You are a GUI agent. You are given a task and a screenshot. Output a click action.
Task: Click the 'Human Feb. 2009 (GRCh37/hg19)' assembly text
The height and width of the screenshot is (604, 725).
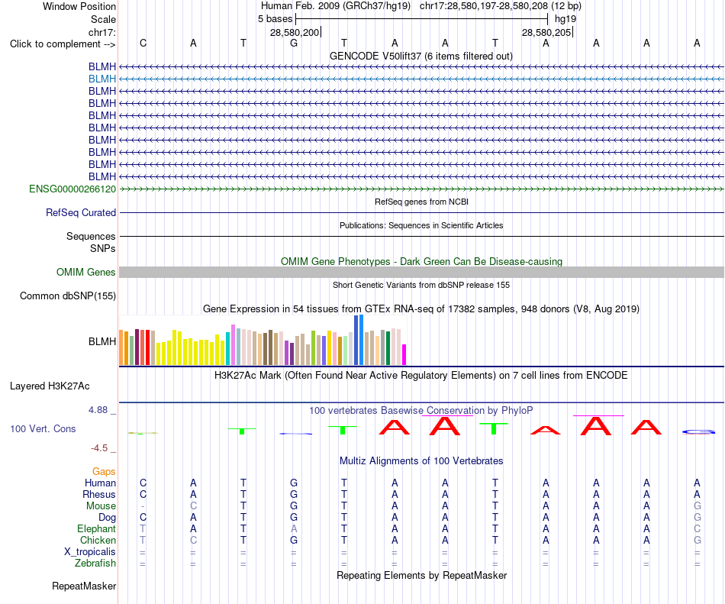(336, 6)
